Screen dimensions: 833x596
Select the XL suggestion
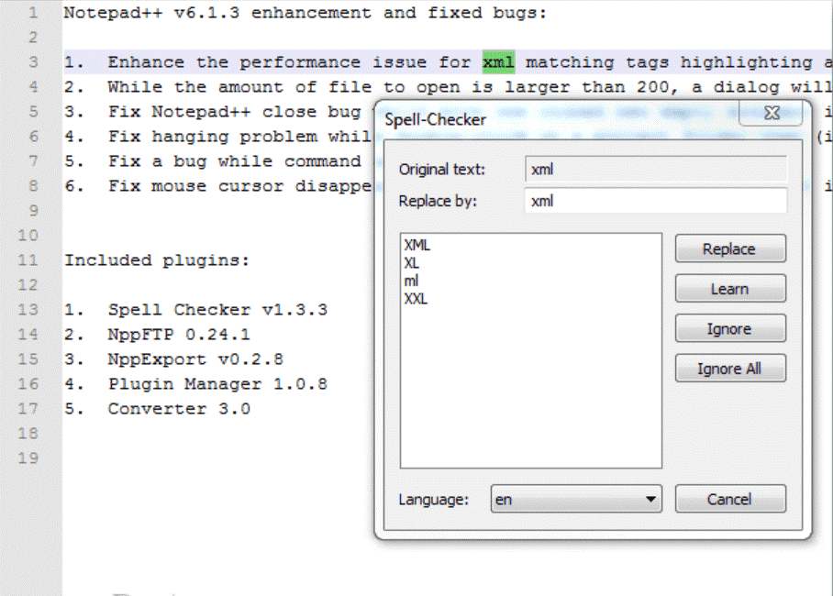tap(411, 263)
